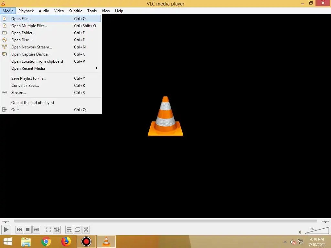Viewport: 331px width, 248px height.
Task: Choose Quit from the Media menu
Action: coord(51,109)
